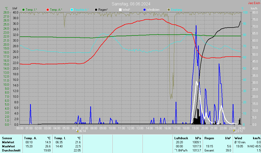Click the blue Windböen legend swatch
The image size is (261, 153).
145,10
